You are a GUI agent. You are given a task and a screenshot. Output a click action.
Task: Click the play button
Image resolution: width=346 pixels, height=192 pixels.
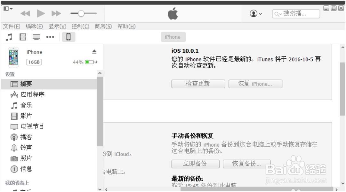[41, 13]
